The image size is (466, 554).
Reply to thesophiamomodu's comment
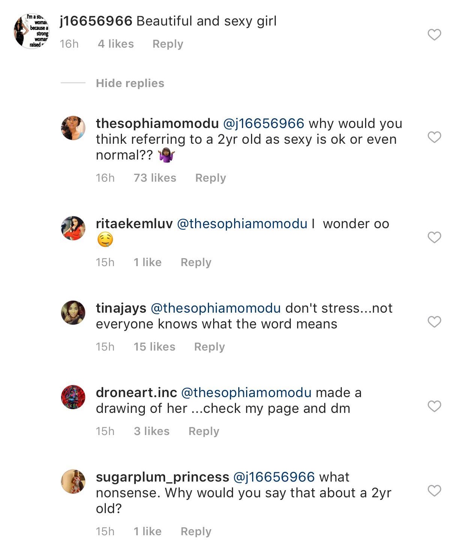[x=210, y=178]
